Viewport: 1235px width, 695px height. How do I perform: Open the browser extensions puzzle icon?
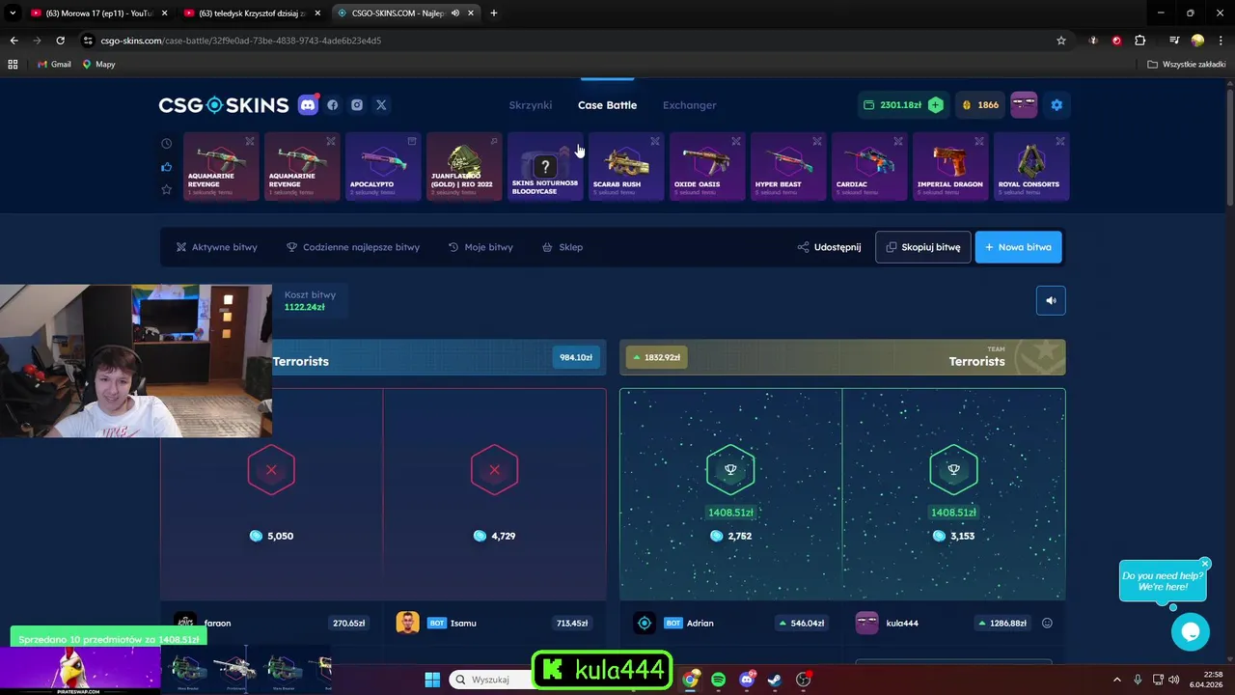tap(1140, 41)
